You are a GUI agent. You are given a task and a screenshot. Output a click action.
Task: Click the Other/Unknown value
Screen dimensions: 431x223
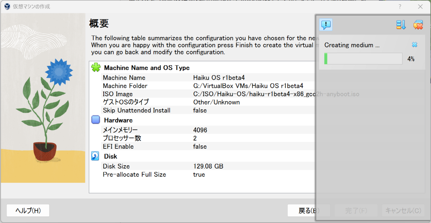217,102
